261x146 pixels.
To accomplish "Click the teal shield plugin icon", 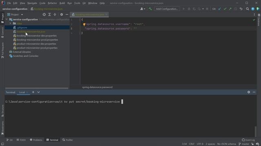I will [258, 9].
